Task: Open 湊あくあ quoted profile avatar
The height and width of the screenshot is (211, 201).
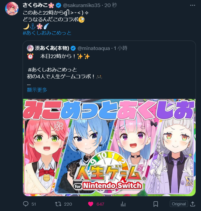Action: (30, 48)
